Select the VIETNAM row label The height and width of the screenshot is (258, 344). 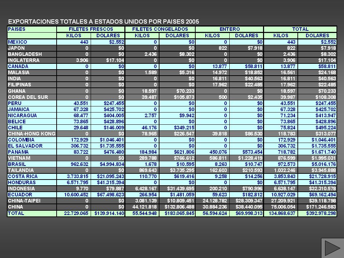pos(19,158)
